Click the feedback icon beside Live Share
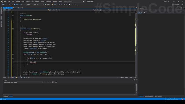Viewport: 185px width, 104px height. point(182,5)
